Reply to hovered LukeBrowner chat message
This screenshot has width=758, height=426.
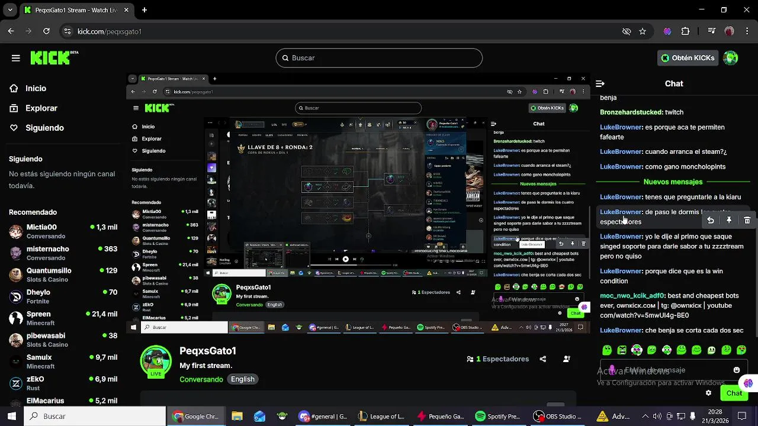(711, 220)
